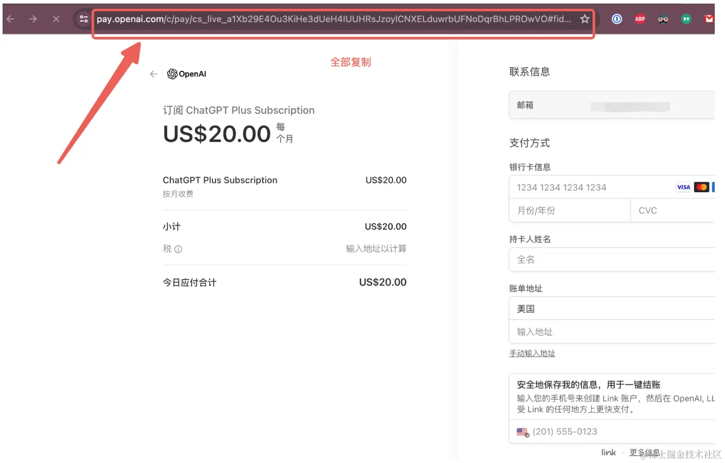Open site information icon in address bar
Screen dimensions: 725x463
pyautogui.click(x=84, y=19)
